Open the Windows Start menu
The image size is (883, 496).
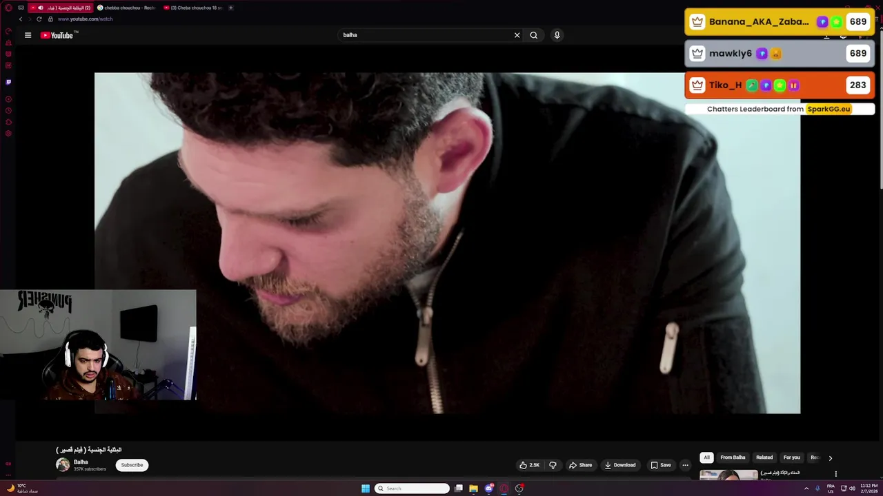366,488
